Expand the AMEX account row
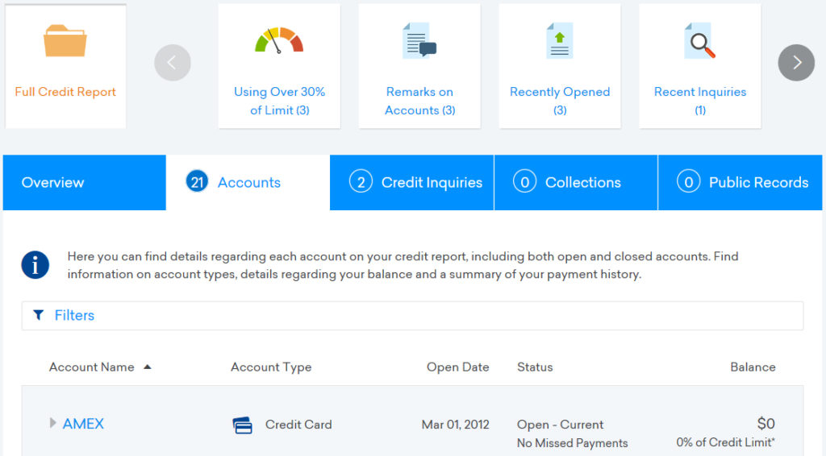Image resolution: width=826 pixels, height=456 pixels. click(52, 423)
